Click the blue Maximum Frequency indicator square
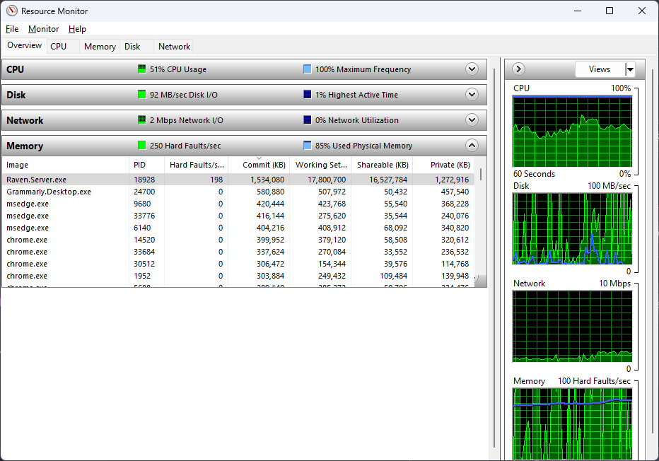 pos(307,69)
